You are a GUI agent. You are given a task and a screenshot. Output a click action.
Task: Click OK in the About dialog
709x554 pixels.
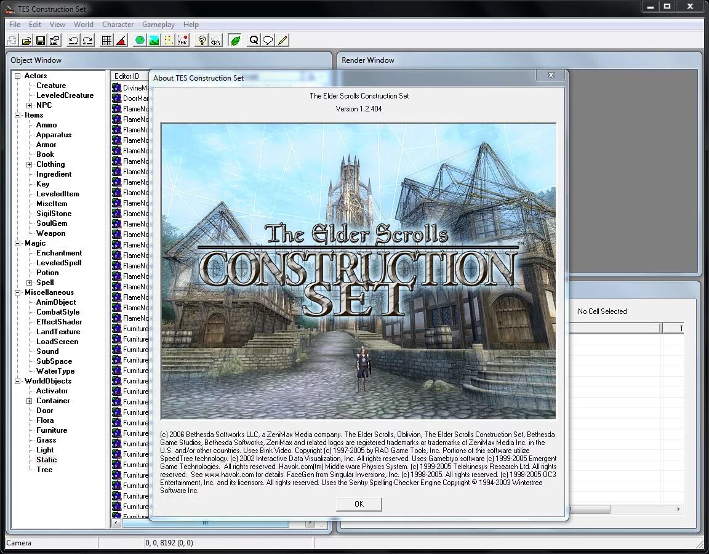(x=359, y=504)
